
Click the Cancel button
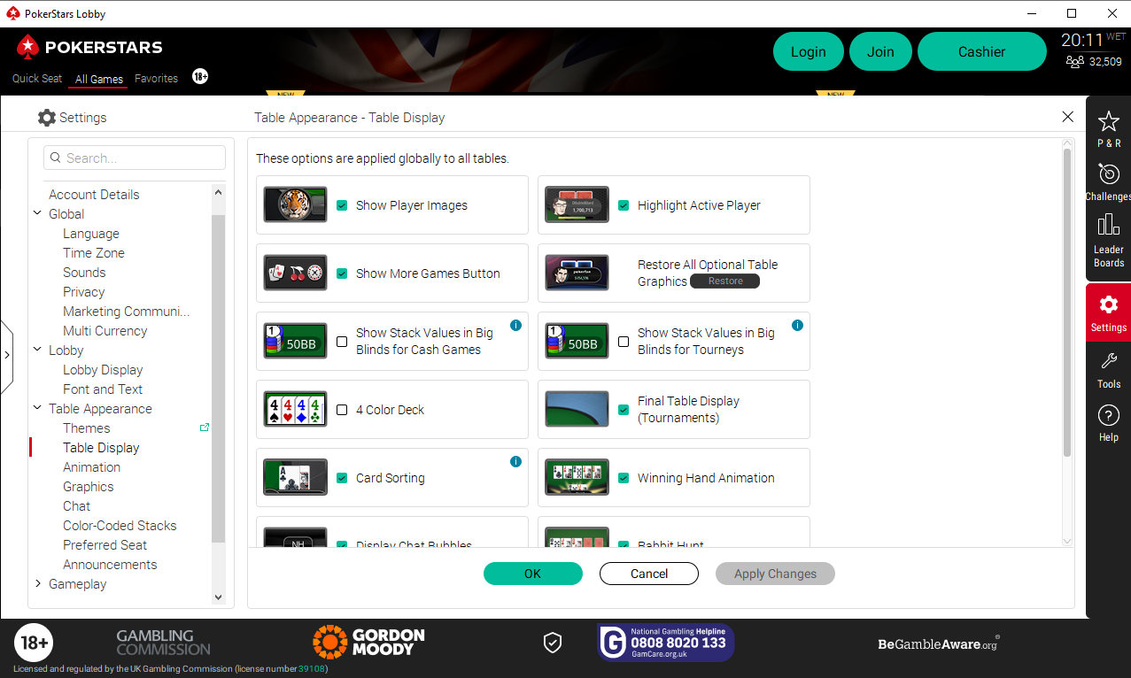point(649,574)
